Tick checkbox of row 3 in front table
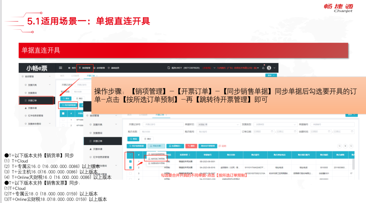366x203 pixels. tap(130, 174)
